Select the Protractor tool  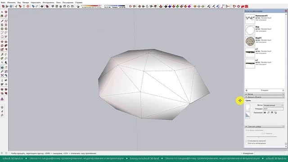2,58
